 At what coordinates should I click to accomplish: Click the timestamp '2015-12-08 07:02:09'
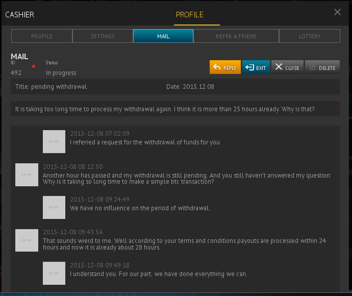[x=99, y=134]
